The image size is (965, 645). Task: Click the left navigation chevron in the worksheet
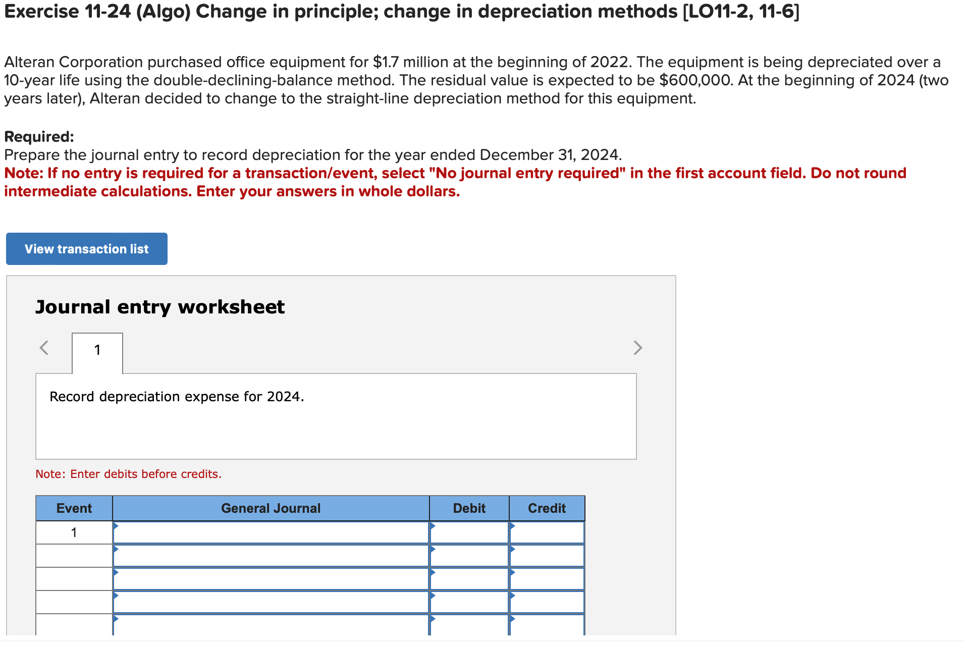coord(44,348)
